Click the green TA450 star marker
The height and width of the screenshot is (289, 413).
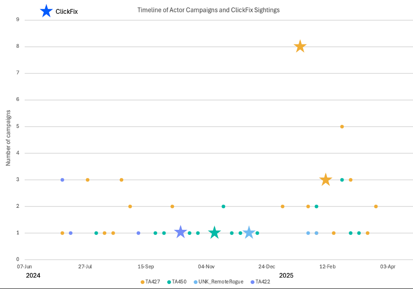[214, 233]
